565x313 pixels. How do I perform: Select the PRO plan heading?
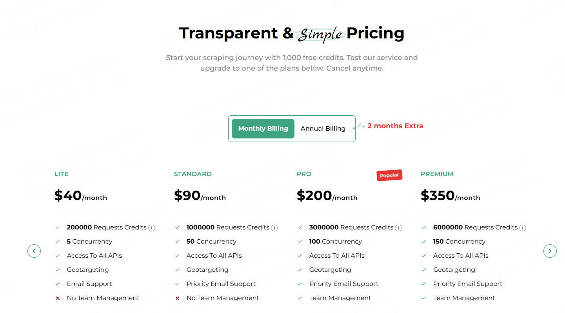(304, 174)
